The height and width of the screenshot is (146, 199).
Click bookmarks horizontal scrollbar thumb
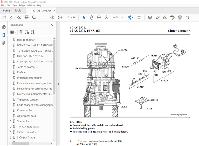[20, 144]
